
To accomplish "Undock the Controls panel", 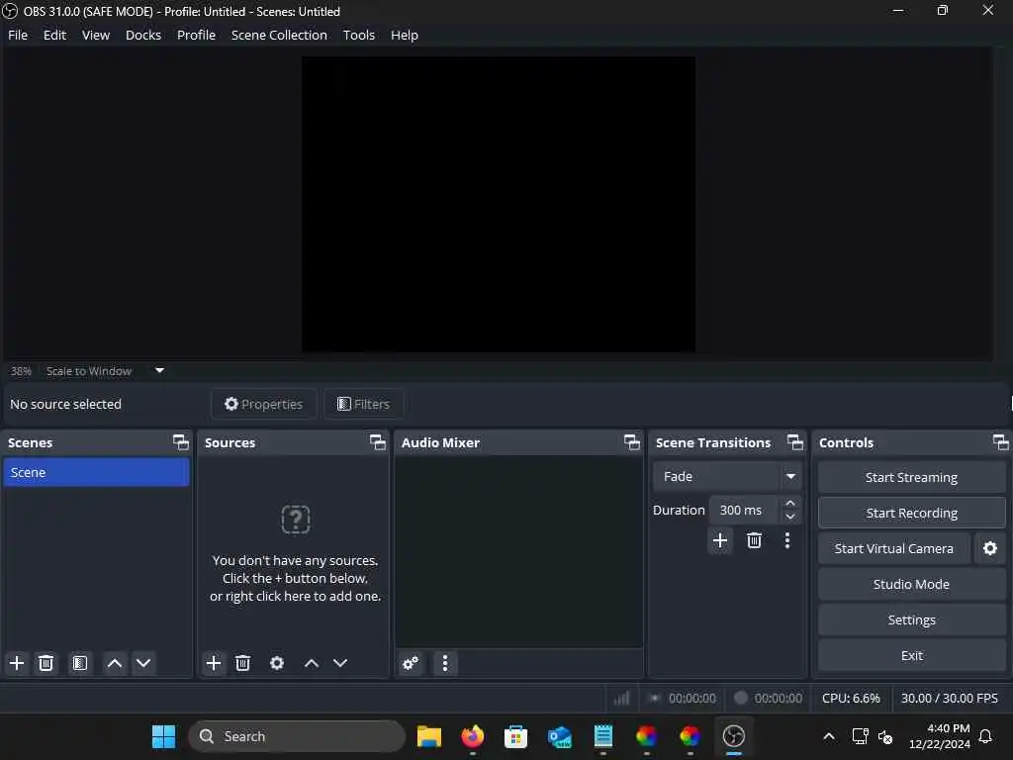I will 1000,442.
